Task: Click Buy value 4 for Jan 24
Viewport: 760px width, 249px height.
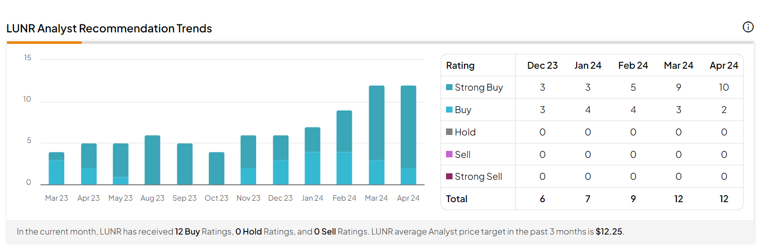Action: (588, 110)
